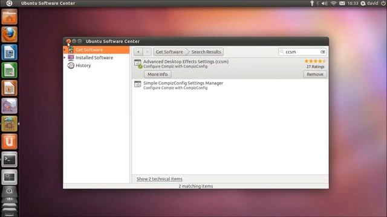Select the Get Software sidebar item
The image size is (387, 217).
pyautogui.click(x=96, y=49)
